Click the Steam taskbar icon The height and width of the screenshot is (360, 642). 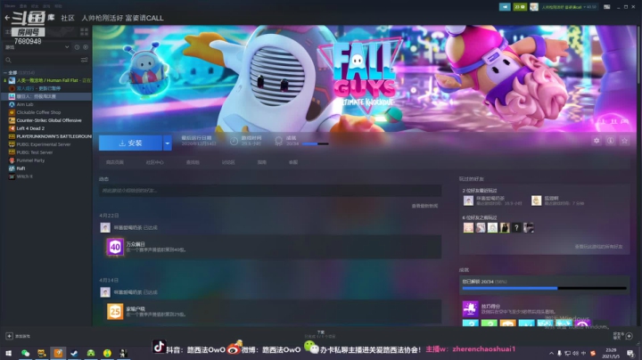click(74, 353)
